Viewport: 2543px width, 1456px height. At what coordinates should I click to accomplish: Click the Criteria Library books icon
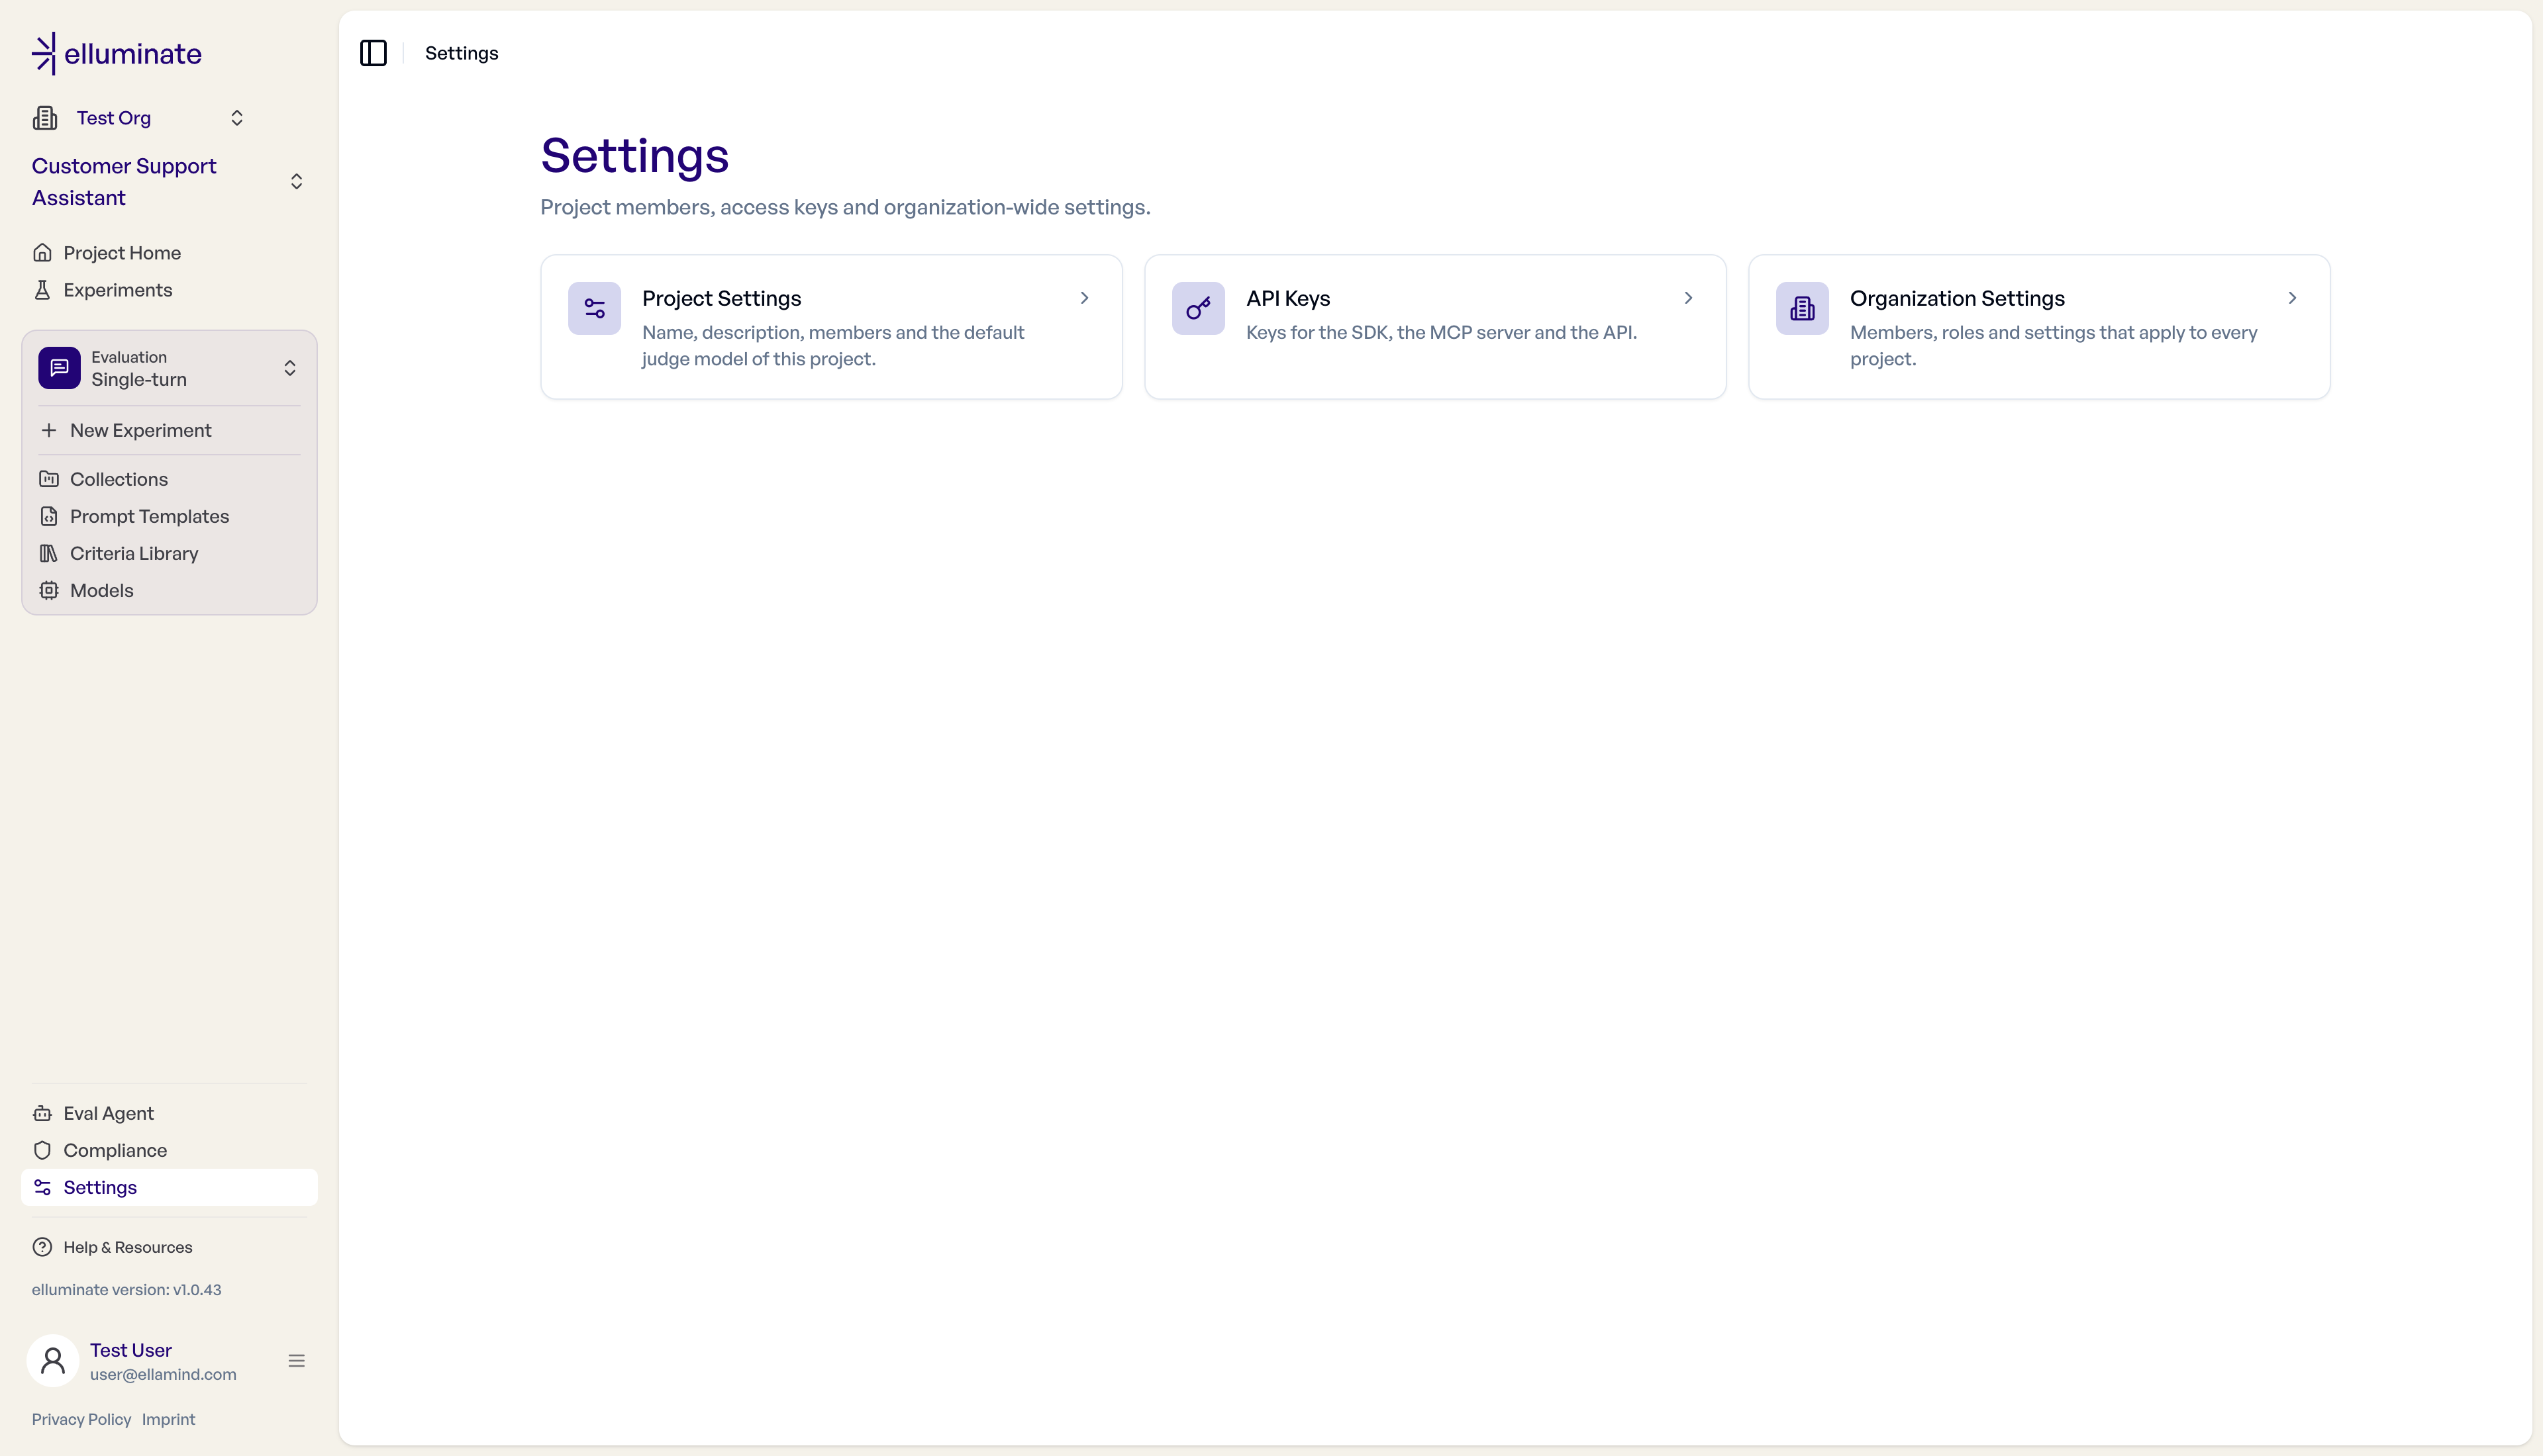[48, 553]
